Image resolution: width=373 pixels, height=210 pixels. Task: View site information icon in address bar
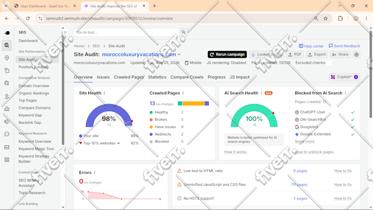[x=40, y=18]
